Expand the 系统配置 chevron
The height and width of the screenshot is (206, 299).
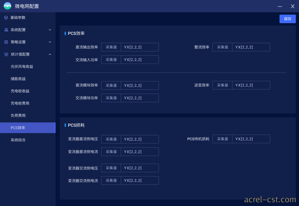(x=50, y=30)
